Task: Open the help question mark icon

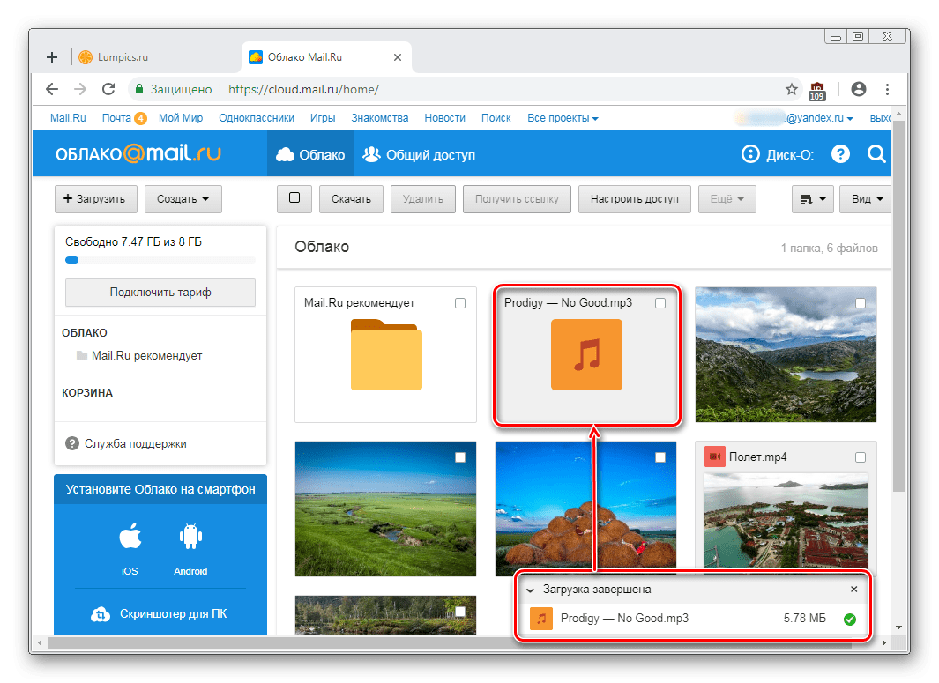Action: [840, 154]
